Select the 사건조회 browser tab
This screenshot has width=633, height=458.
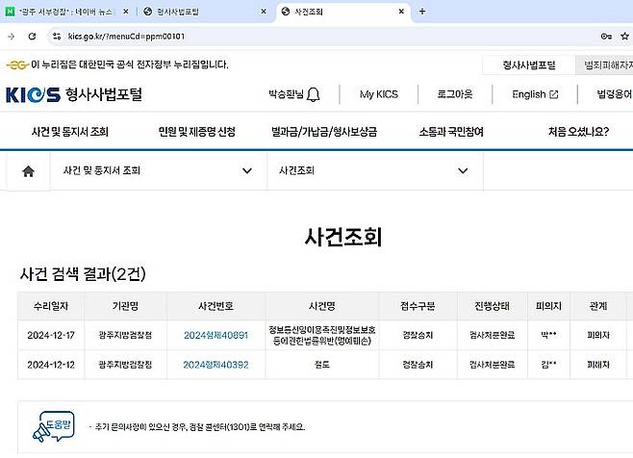[x=343, y=12]
